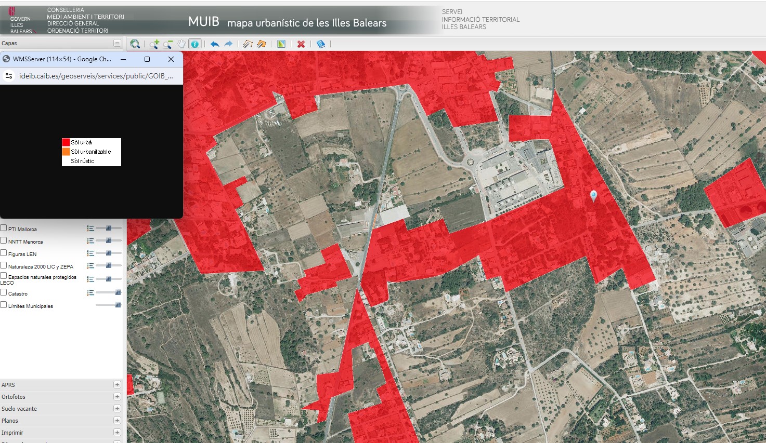Go to previous map extent arrow
Screen dimensions: 766x443
(x=215, y=44)
